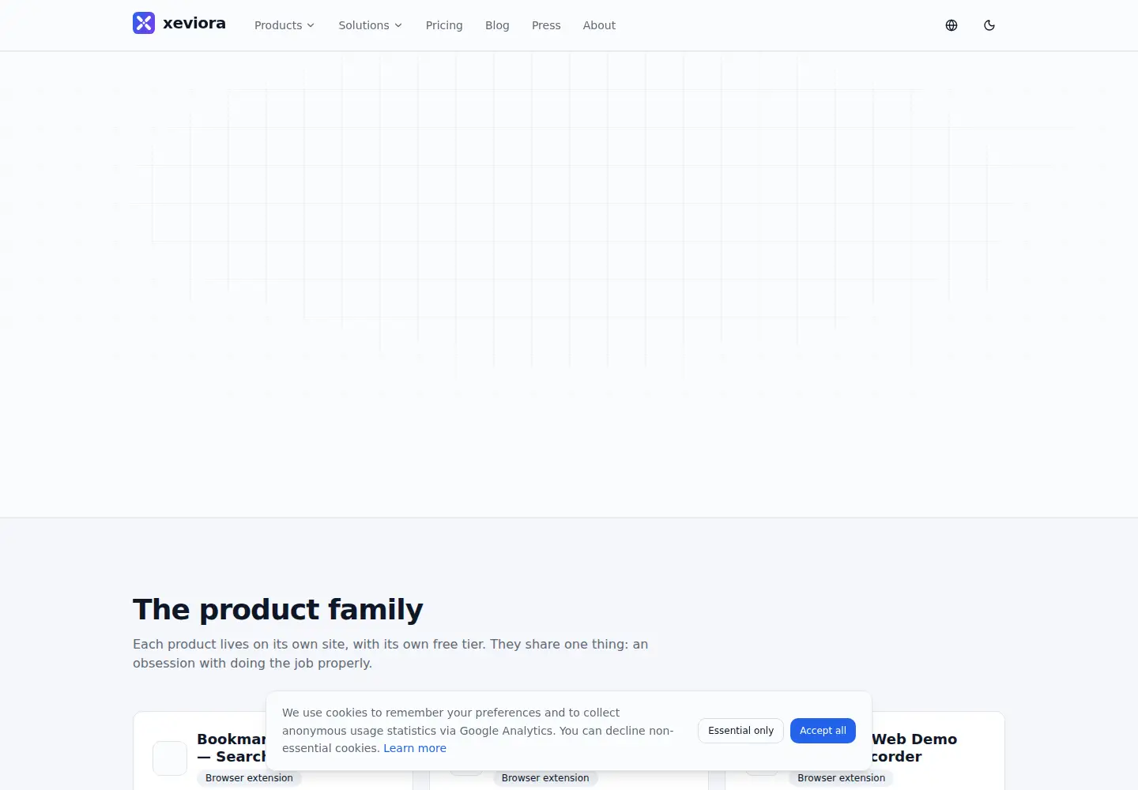Click the Browser extension tag on the center product card
The height and width of the screenshot is (790, 1138).
545,778
